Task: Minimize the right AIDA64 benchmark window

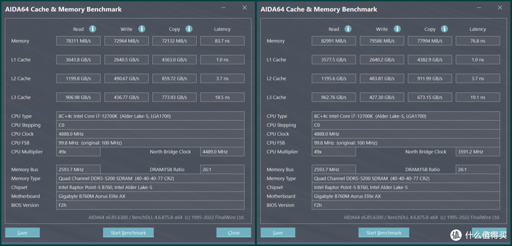Action: coord(479,8)
